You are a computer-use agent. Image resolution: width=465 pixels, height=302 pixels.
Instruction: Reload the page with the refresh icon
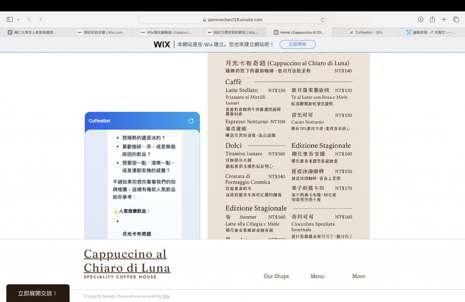[322, 20]
